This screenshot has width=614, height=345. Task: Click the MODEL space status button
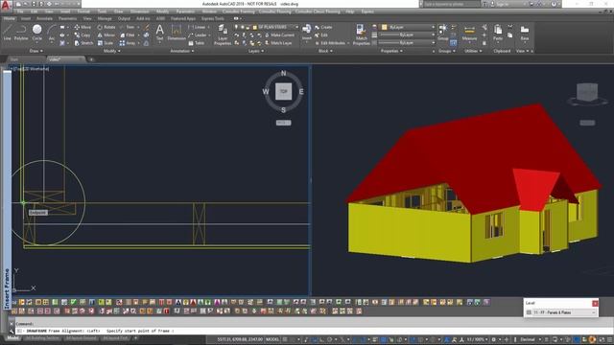272,339
